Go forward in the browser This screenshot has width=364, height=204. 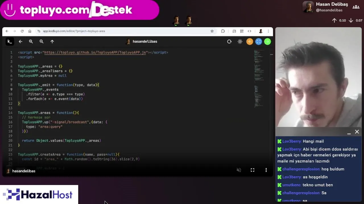[x=14, y=31]
